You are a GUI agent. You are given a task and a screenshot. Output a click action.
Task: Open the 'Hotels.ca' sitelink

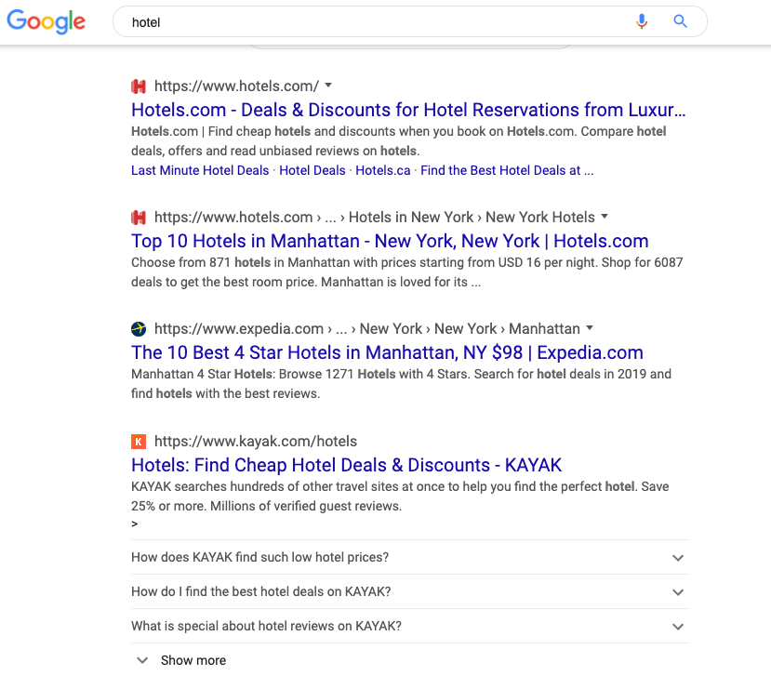click(382, 170)
